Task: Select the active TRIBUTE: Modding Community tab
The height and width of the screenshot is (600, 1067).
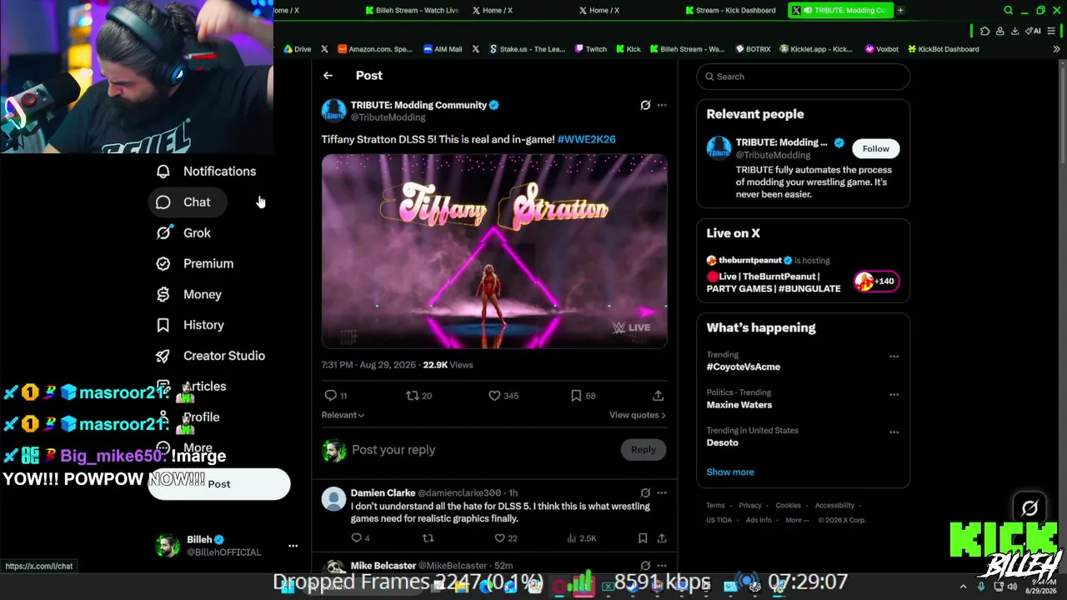Action: (x=839, y=10)
